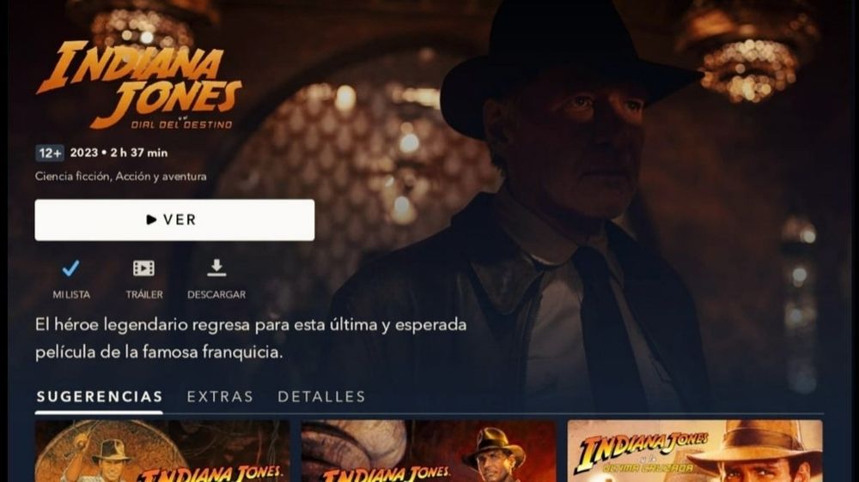Open the middle Indiana Jones suggestion thumbnail

[x=429, y=451]
